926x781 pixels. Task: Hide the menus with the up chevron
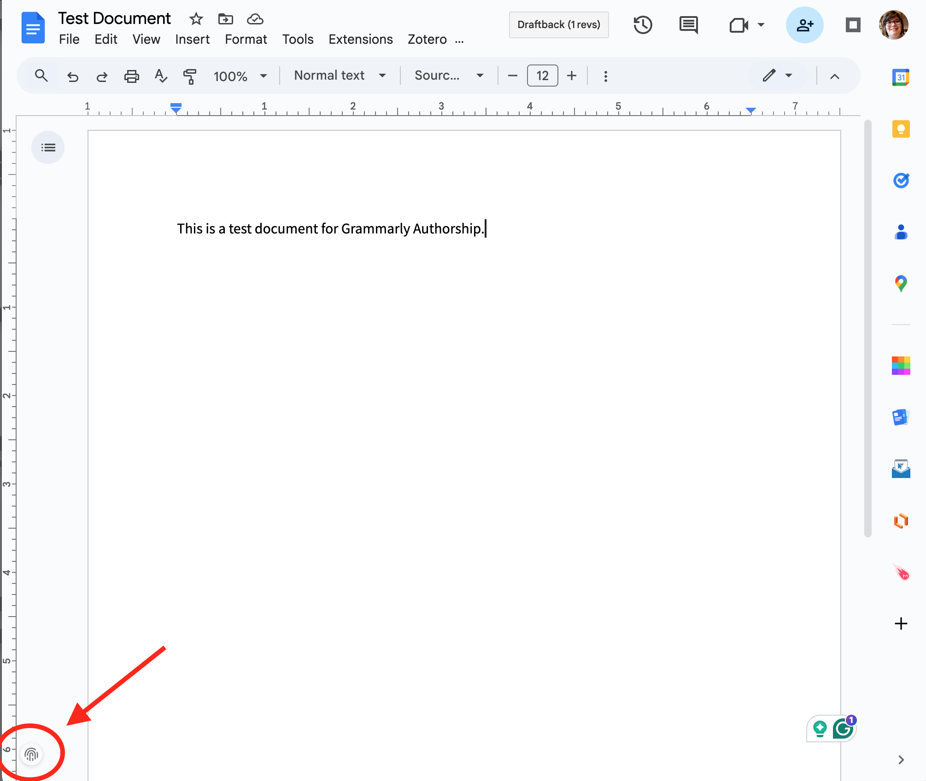(x=835, y=76)
